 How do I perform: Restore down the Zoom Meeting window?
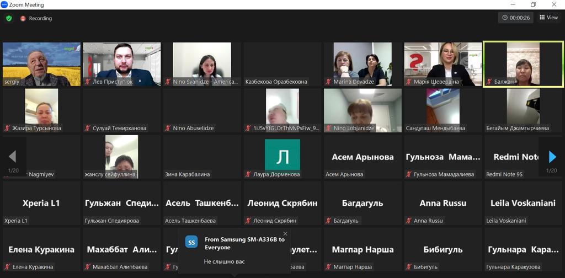533,4
